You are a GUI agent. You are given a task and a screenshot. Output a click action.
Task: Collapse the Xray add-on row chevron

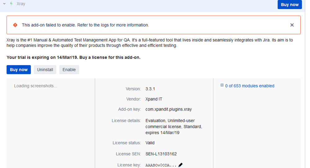click(x=4, y=4)
